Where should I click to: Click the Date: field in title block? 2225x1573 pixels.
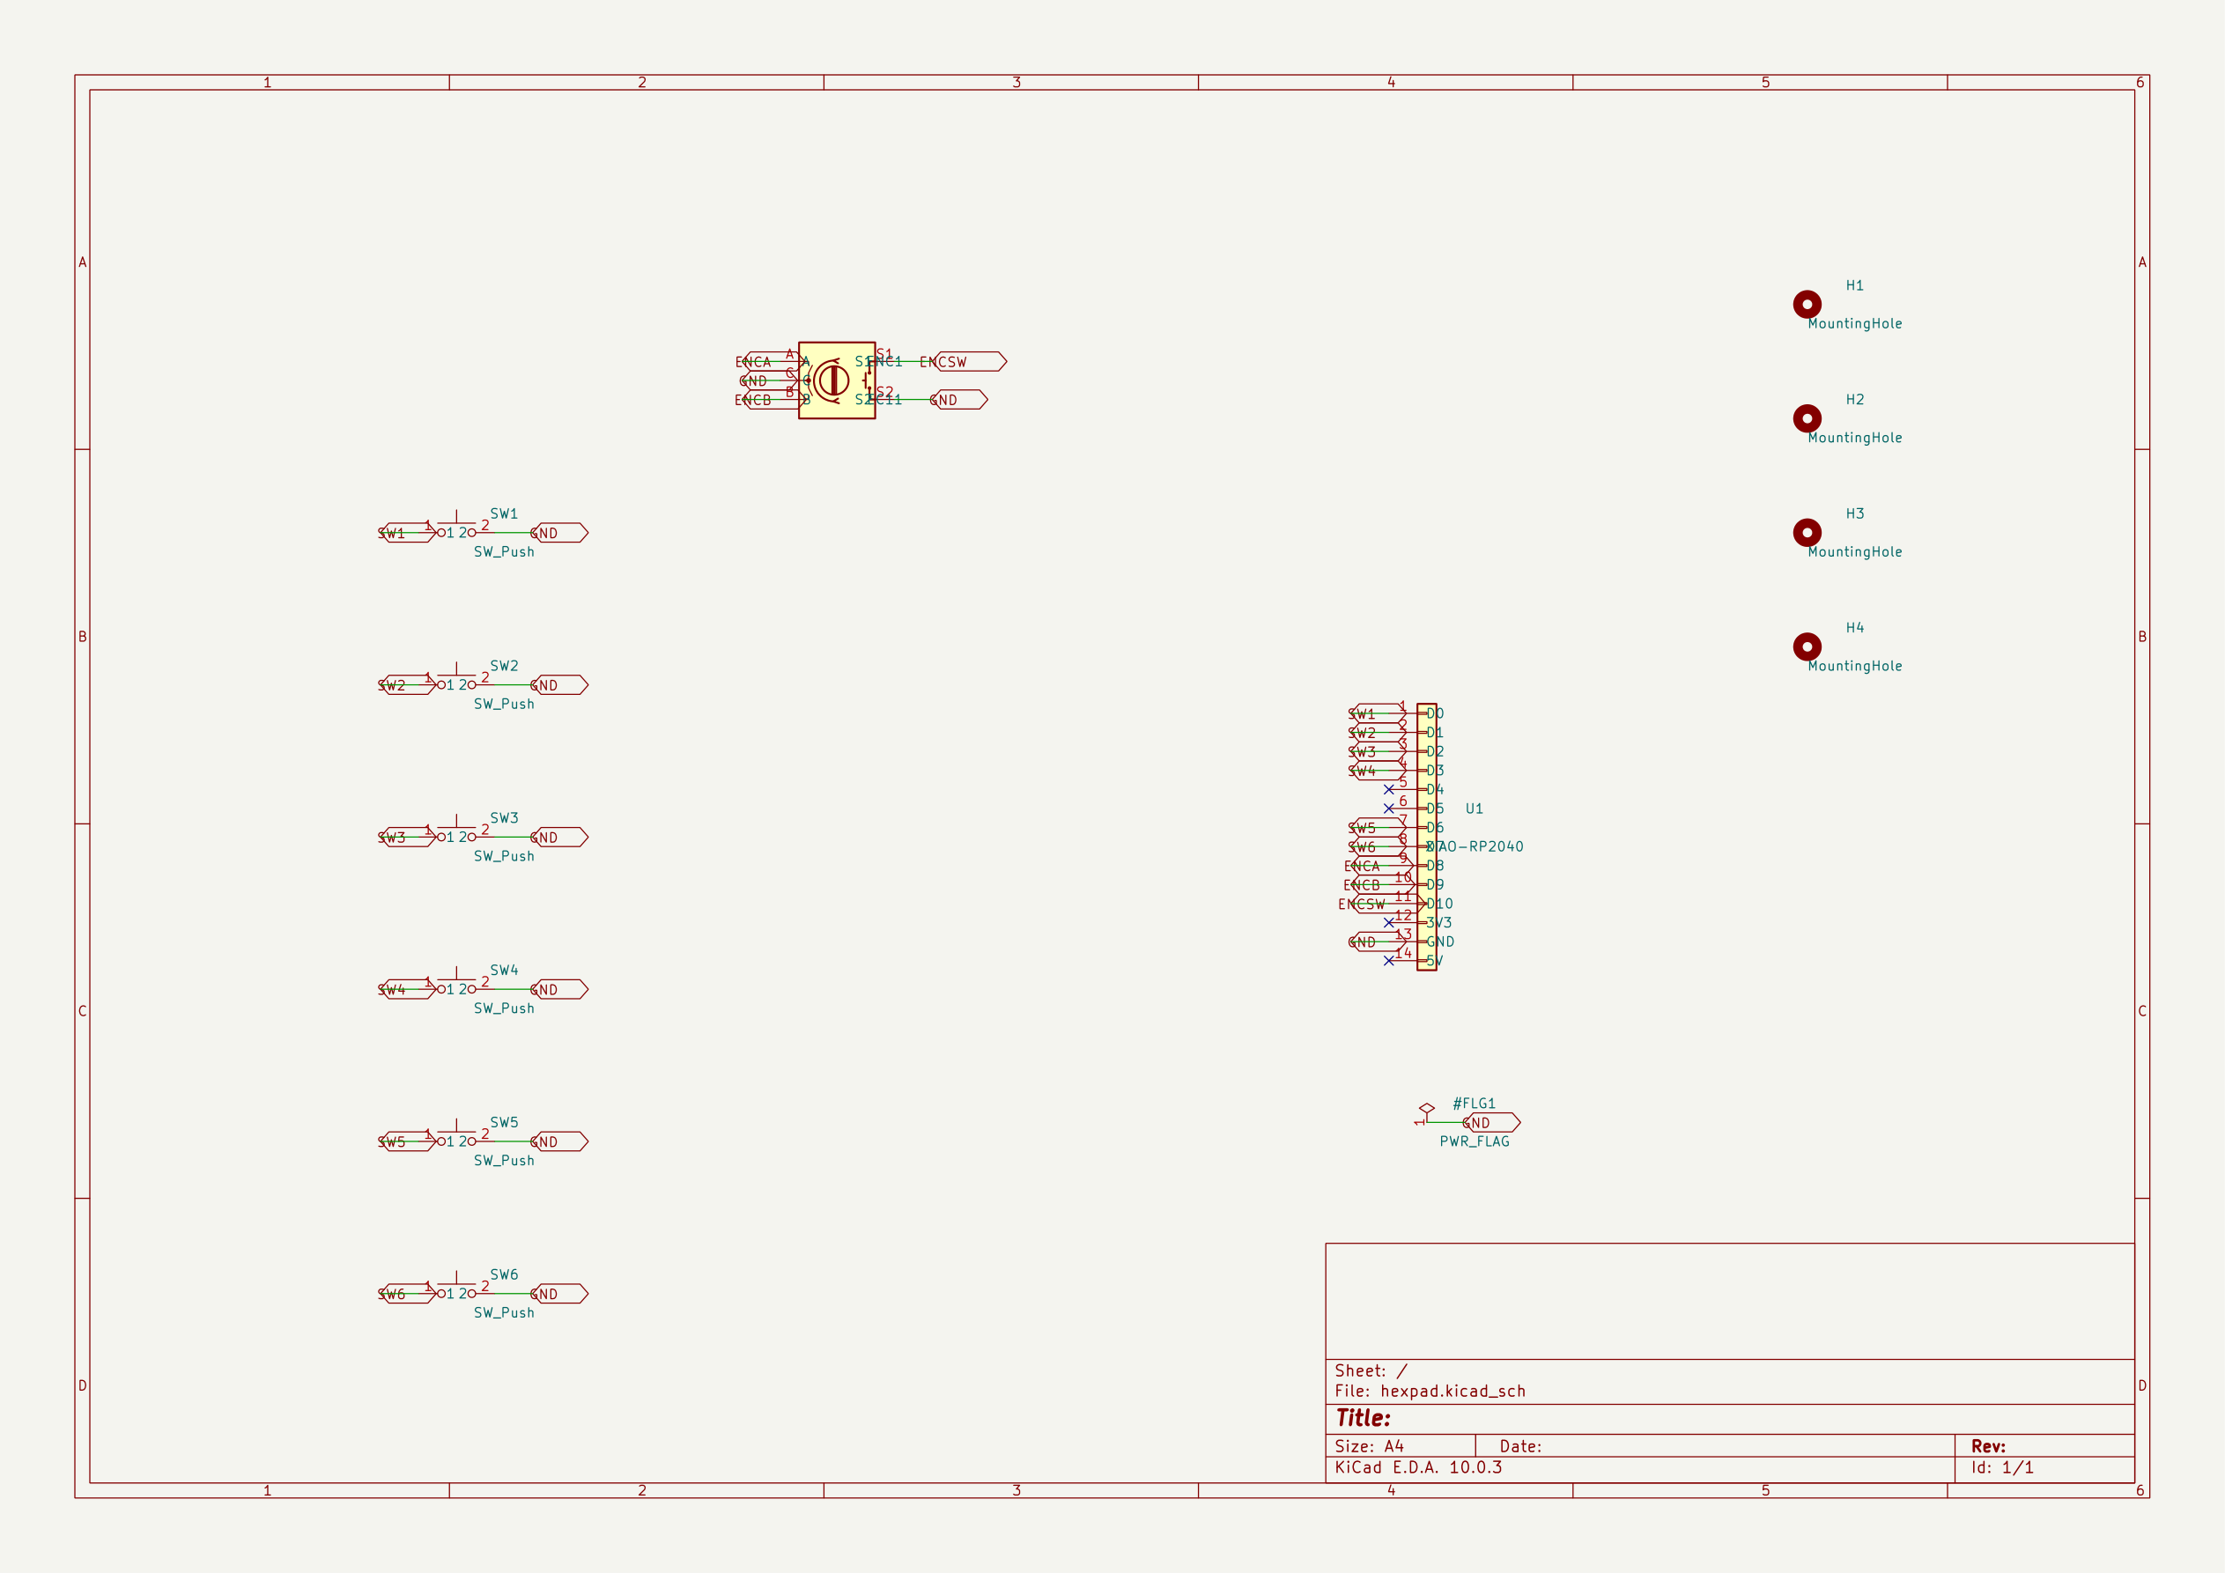1520,1446
